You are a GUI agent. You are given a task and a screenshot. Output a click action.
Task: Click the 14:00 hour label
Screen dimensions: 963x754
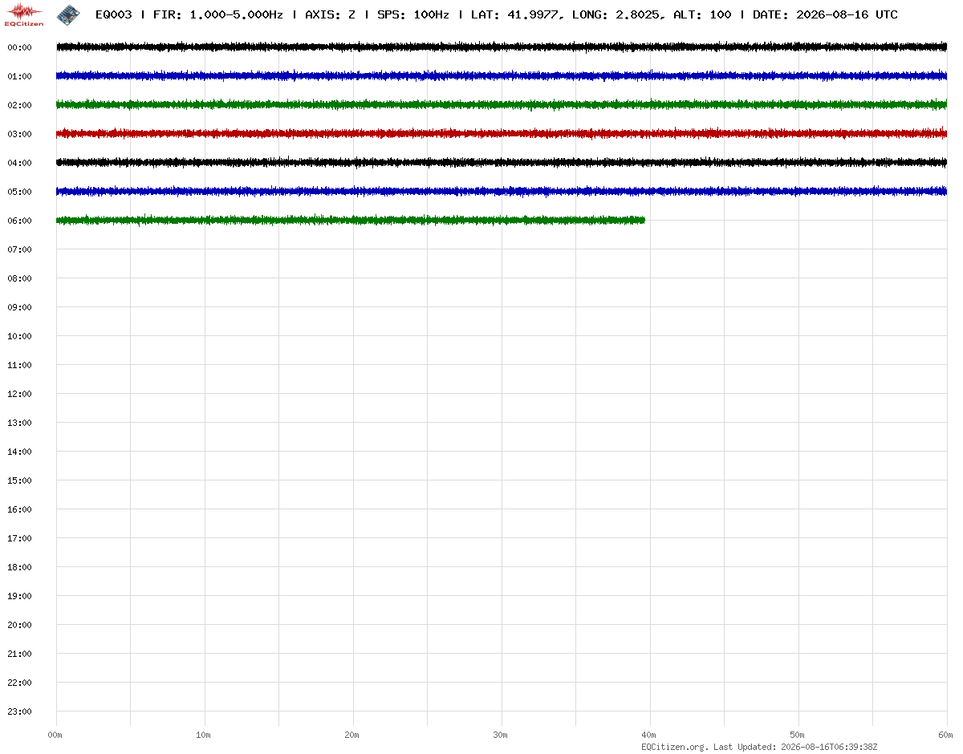coord(19,452)
